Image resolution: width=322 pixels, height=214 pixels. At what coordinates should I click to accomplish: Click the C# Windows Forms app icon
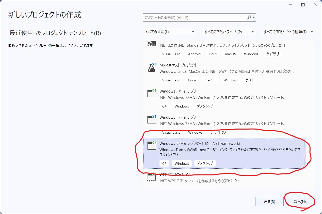tap(152, 94)
